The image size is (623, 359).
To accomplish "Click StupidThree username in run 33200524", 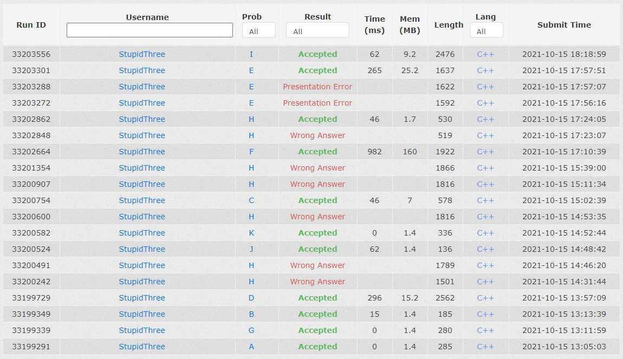I will pyautogui.click(x=142, y=249).
